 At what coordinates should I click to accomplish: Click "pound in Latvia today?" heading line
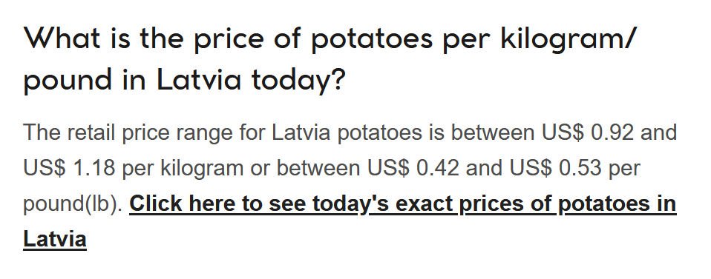coord(185,80)
